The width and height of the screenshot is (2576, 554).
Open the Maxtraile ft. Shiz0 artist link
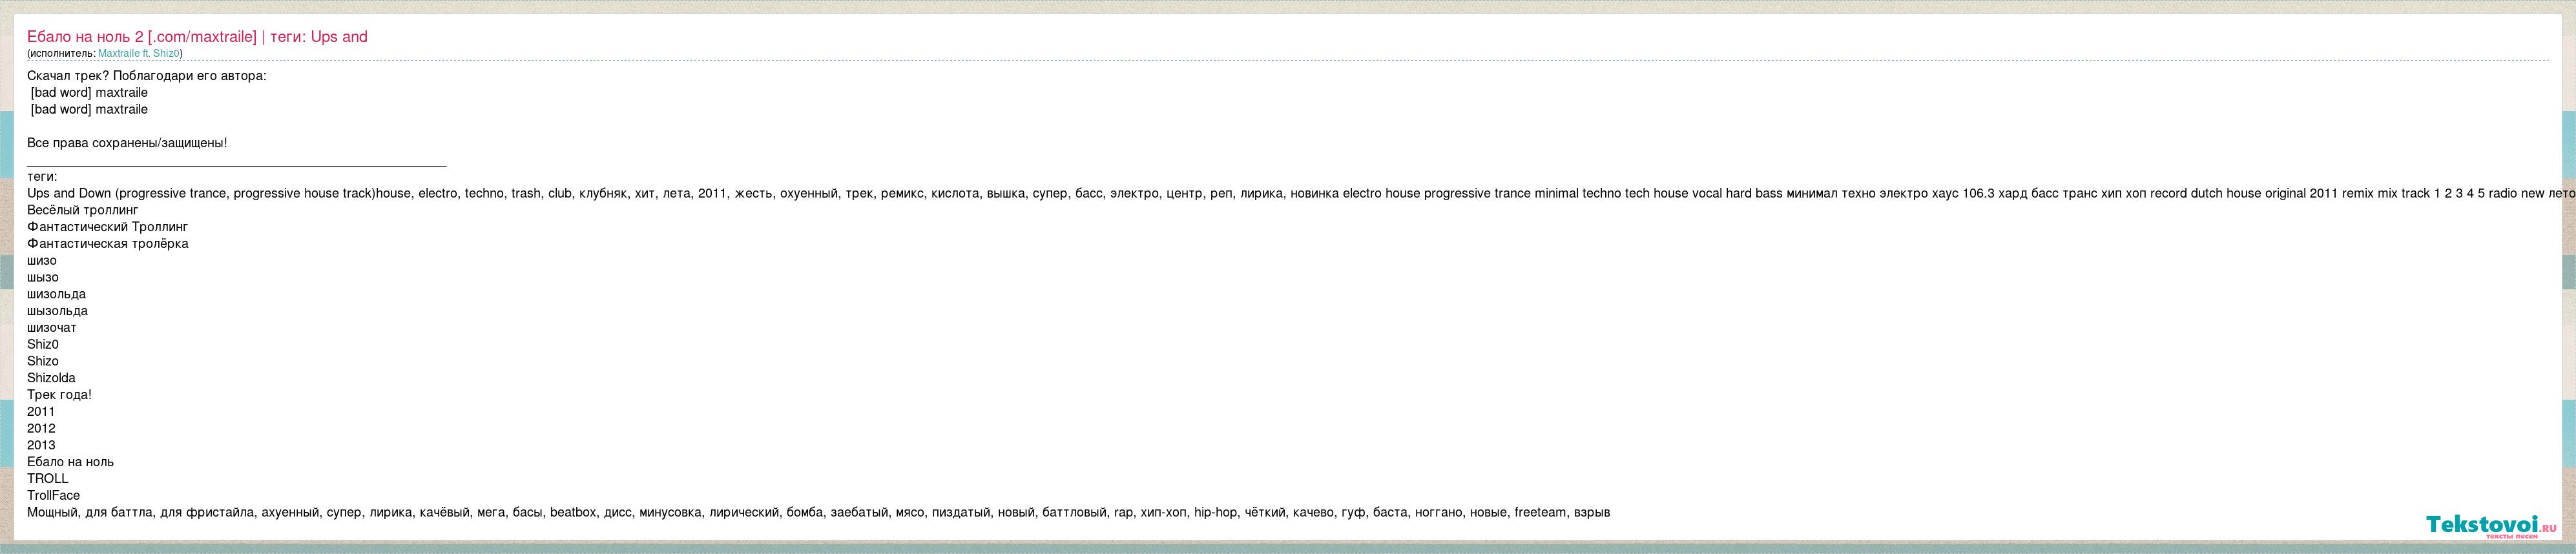(138, 54)
